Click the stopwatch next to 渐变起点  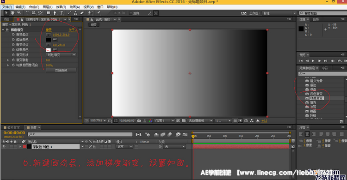coord(13,35)
